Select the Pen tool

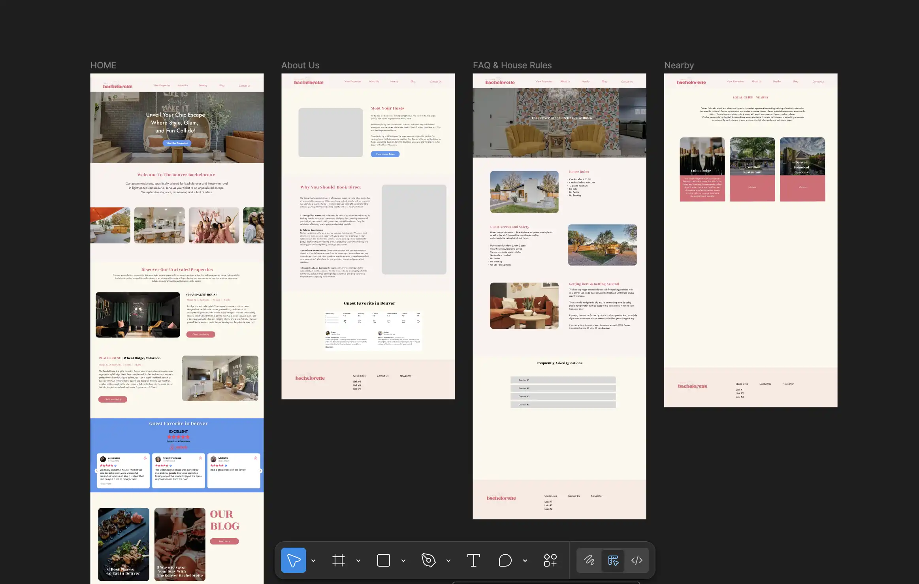(x=428, y=560)
